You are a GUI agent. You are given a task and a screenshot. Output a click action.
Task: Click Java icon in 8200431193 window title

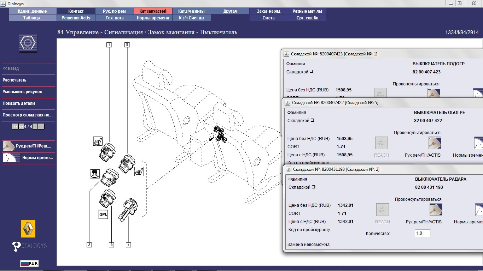(289, 169)
